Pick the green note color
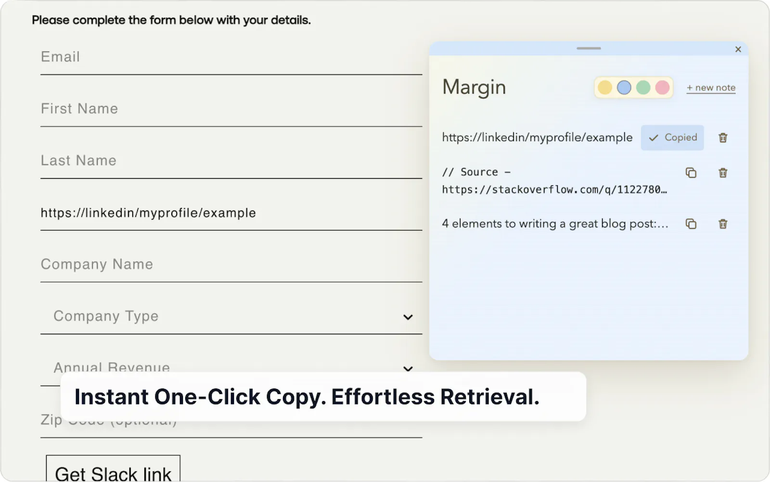 [x=643, y=88]
